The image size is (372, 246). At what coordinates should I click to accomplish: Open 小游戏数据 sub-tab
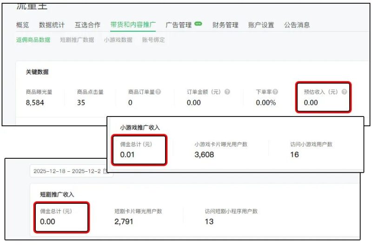click(118, 40)
